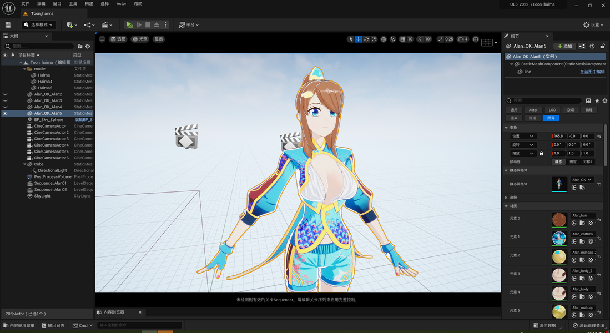Show hidden actor Alan_OK_Alan3 via eye toggle

coord(5,100)
